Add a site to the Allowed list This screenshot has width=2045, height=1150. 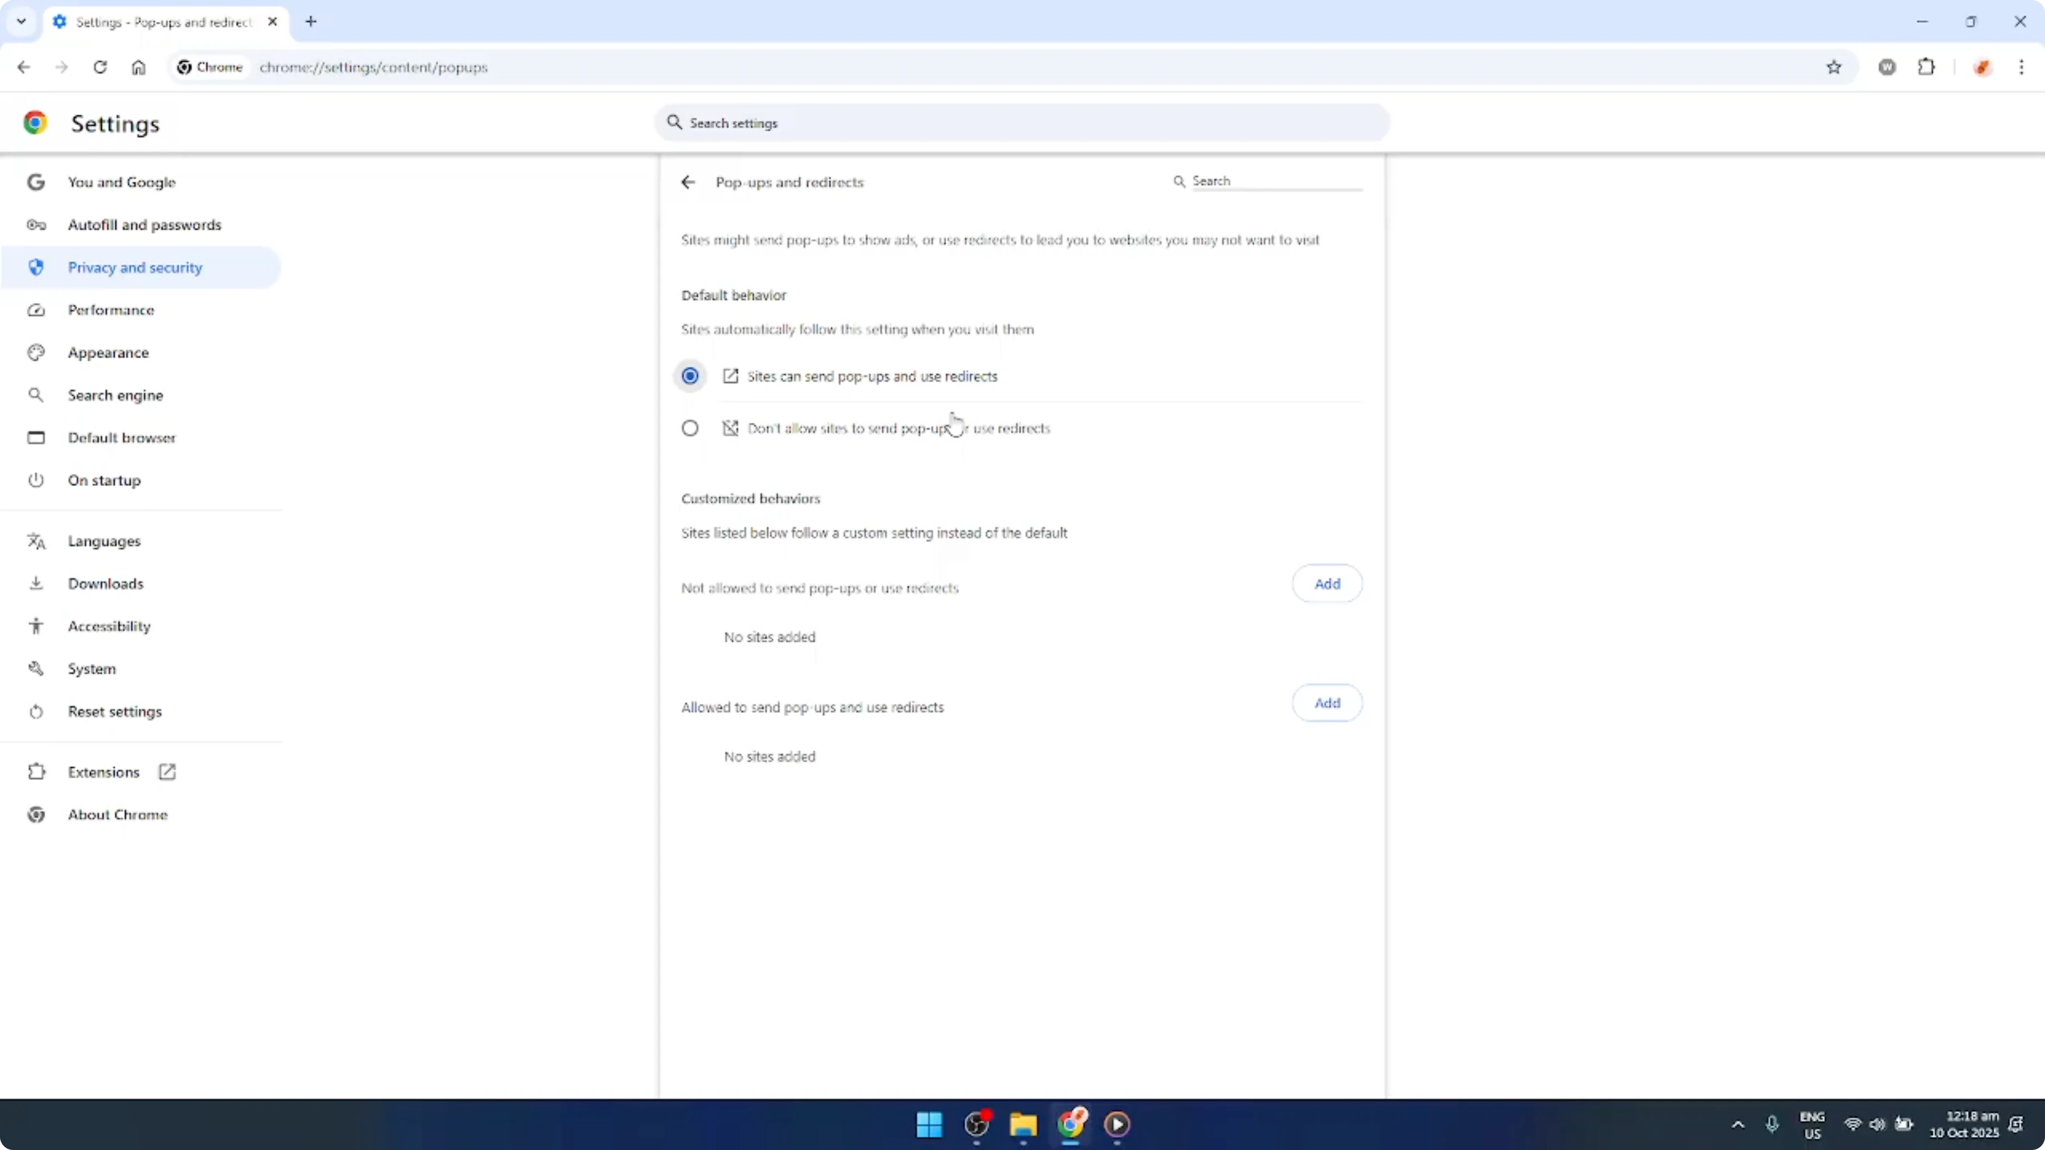tap(1328, 703)
